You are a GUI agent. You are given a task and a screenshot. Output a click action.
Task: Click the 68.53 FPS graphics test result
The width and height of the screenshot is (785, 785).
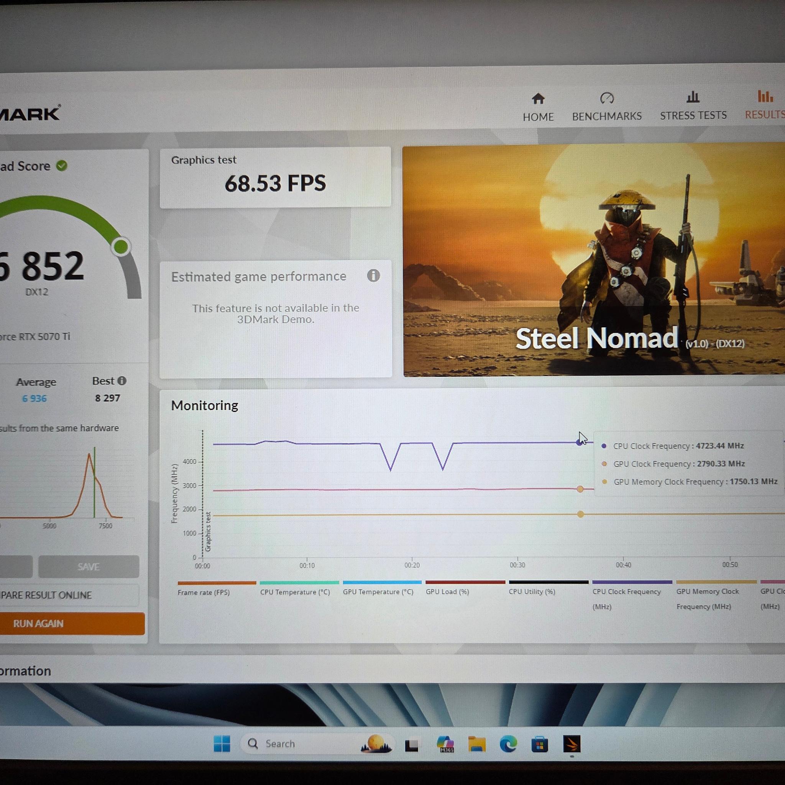[275, 183]
